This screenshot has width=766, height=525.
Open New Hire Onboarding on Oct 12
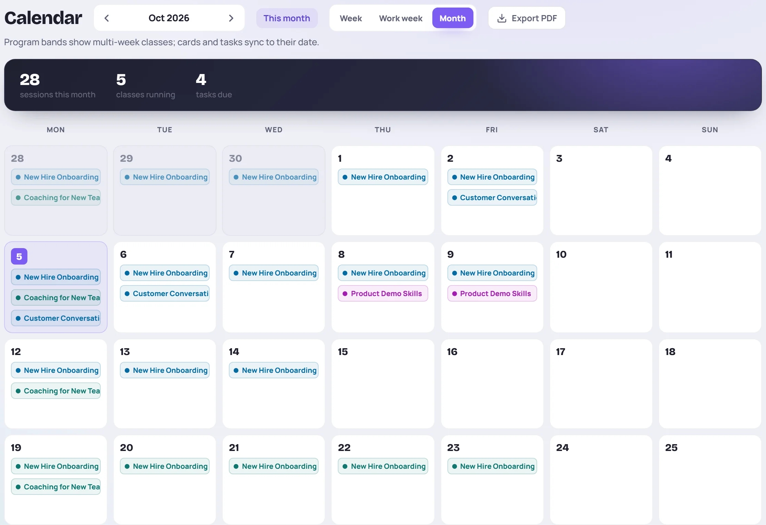point(56,370)
